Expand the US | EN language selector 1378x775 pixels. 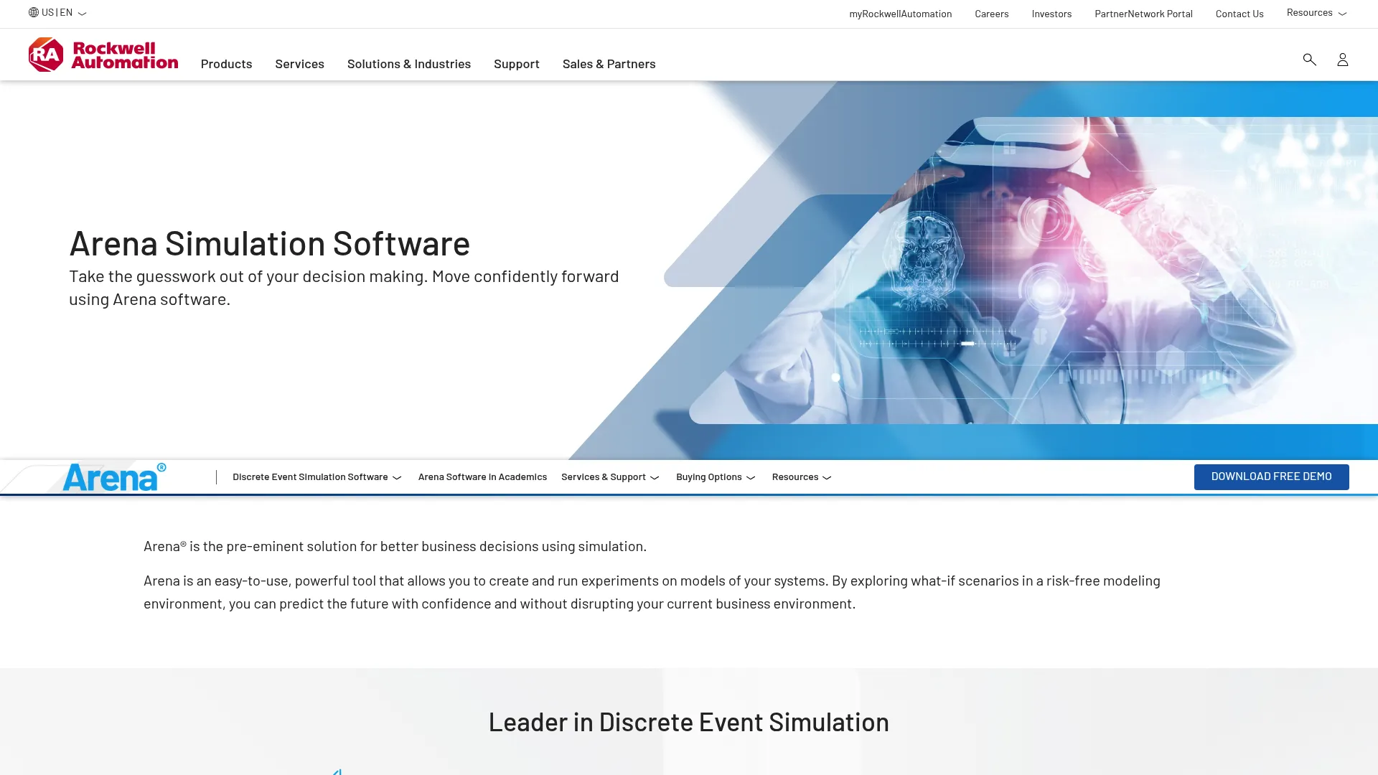tap(57, 12)
